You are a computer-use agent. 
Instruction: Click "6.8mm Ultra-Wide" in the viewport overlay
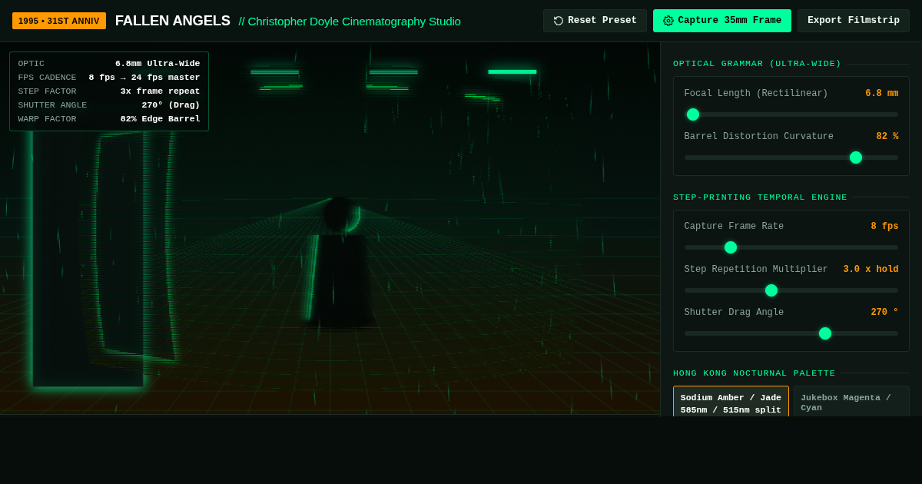click(x=158, y=64)
